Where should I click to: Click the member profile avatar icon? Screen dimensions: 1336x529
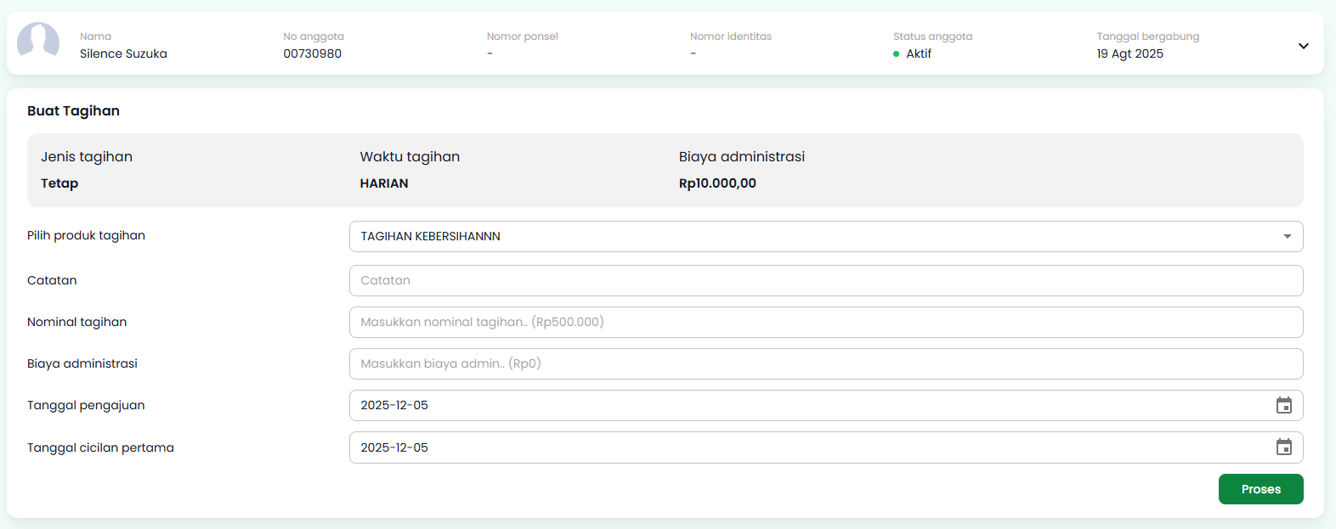pos(38,41)
